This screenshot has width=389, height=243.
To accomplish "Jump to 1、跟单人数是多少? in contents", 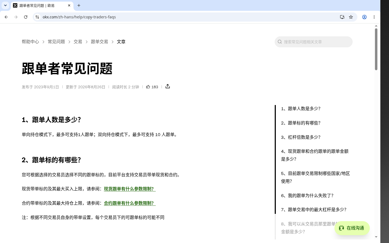I will (x=301, y=109).
